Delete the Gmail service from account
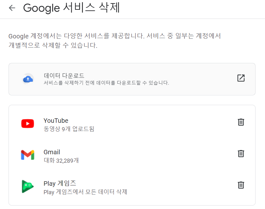The height and width of the screenshot is (209, 265). tap(241, 154)
